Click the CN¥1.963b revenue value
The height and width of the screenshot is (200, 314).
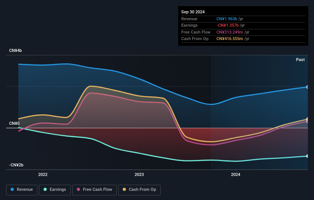coord(227,19)
